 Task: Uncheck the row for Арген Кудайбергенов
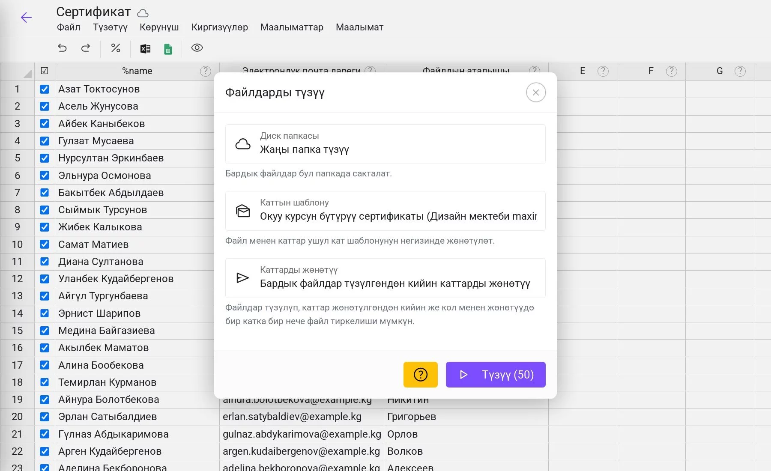click(45, 451)
